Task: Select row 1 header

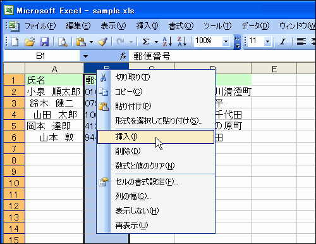Action: pyautogui.click(x=14, y=80)
